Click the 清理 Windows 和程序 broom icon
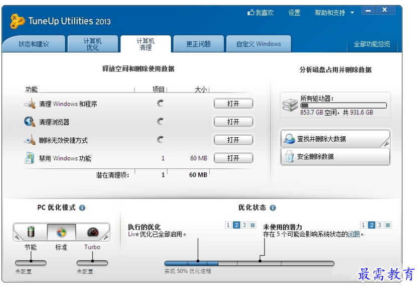The image size is (419, 290). [x=30, y=104]
